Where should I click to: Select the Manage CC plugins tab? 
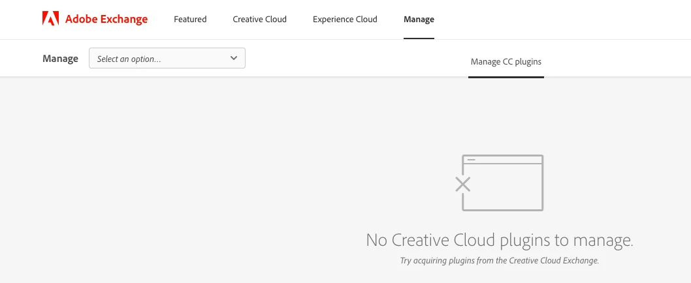(x=506, y=61)
